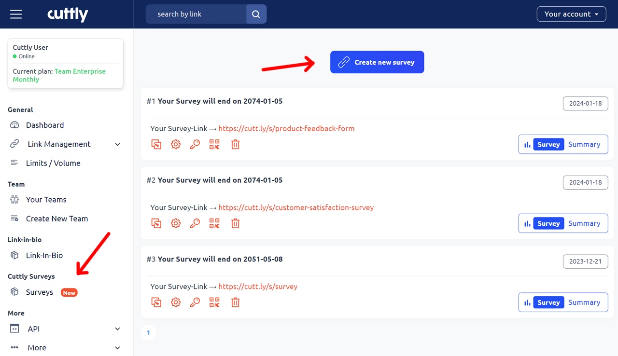Image resolution: width=618 pixels, height=356 pixels.
Task: Click the key icon for survey #3
Action: click(x=195, y=302)
